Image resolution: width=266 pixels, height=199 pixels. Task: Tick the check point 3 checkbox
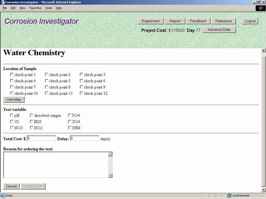82,74
